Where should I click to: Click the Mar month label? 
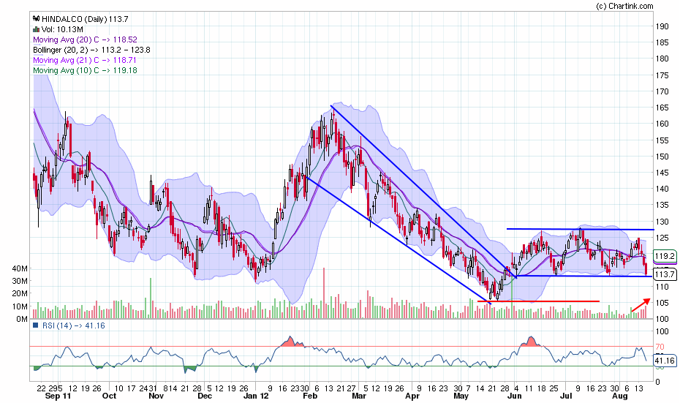[x=359, y=396]
